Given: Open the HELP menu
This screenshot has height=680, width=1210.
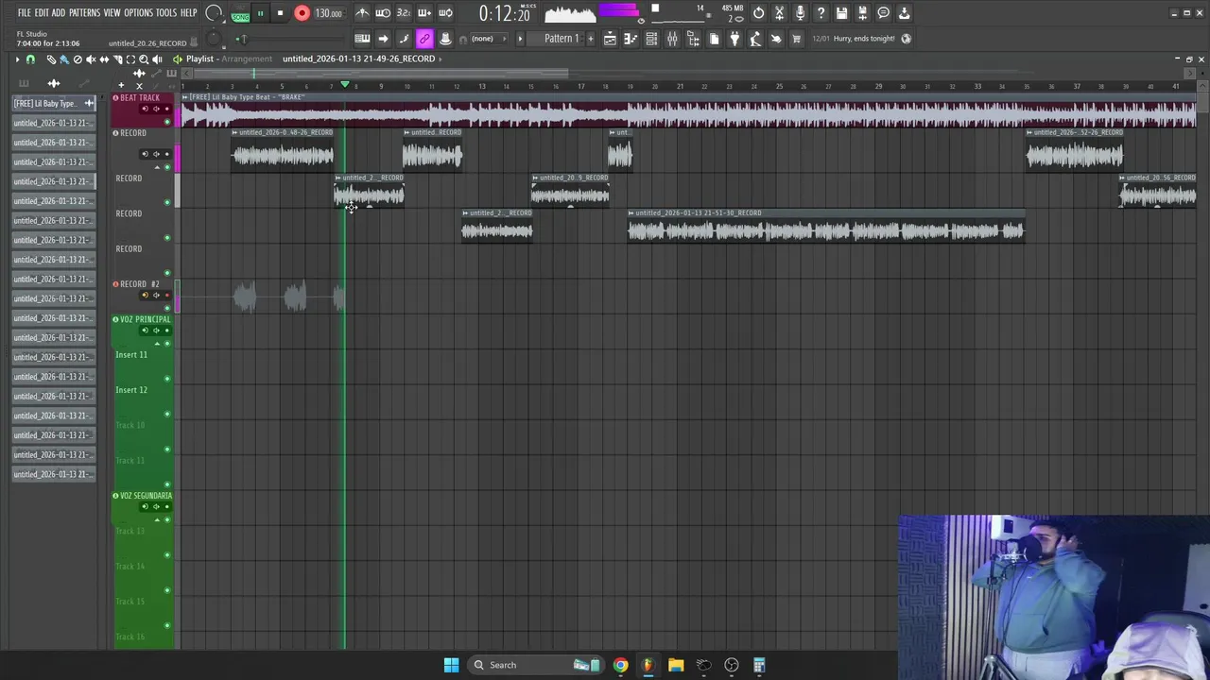Looking at the screenshot, I should [189, 13].
